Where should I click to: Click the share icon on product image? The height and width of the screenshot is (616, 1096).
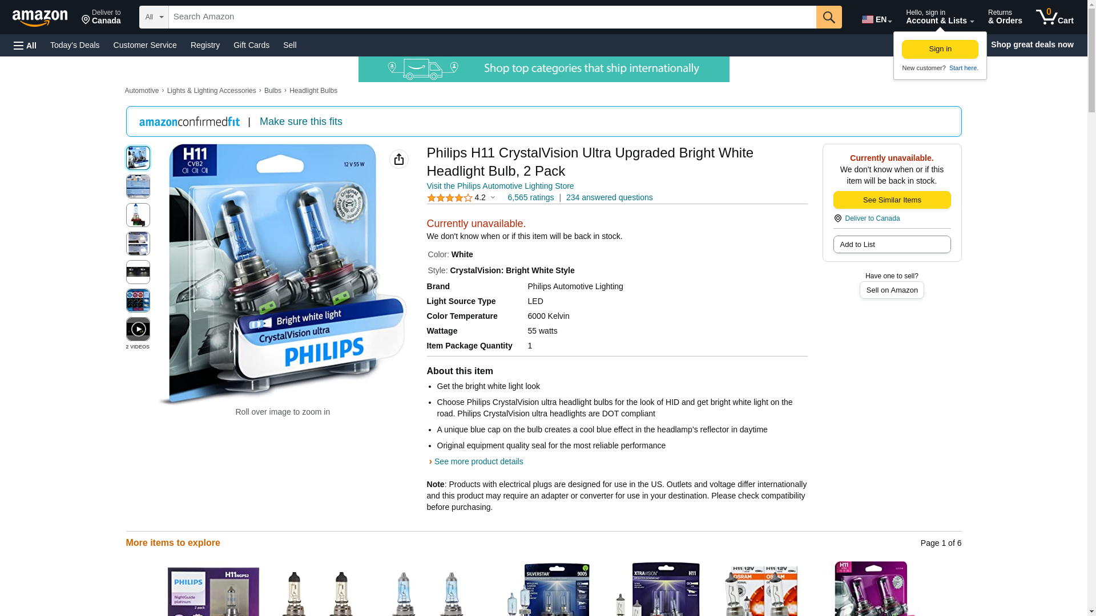[x=398, y=159]
